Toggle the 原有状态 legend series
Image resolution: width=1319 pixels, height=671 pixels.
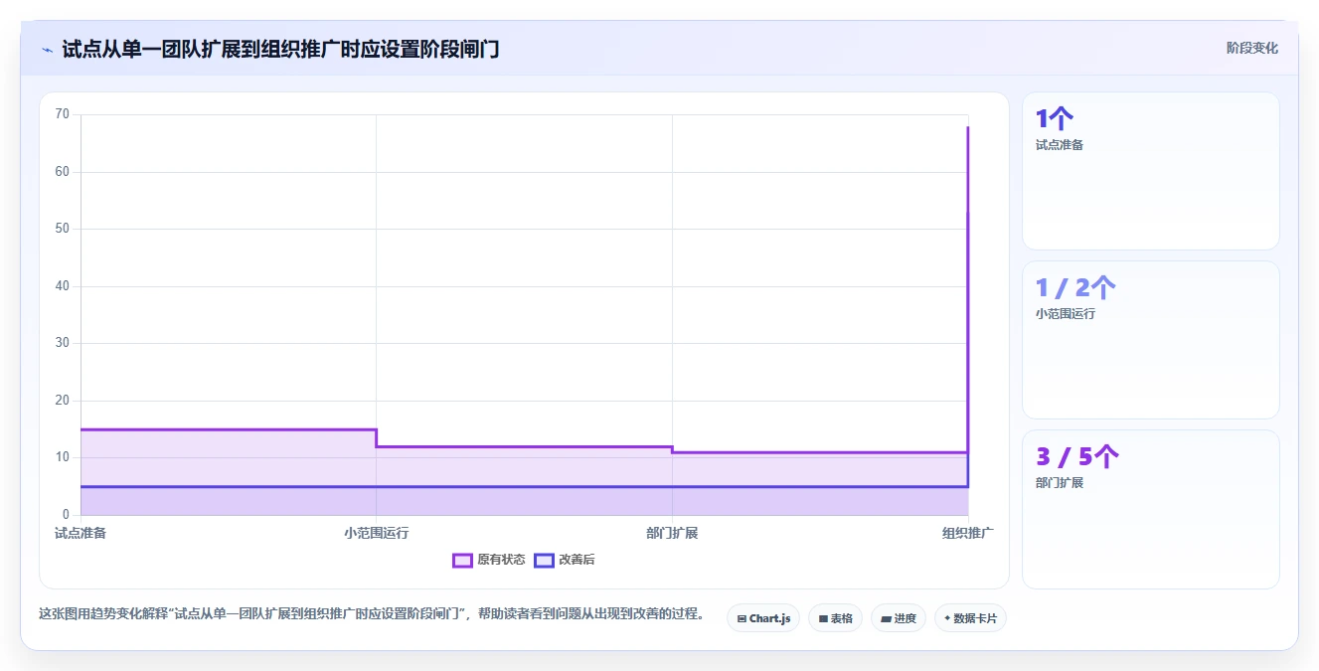click(x=489, y=560)
